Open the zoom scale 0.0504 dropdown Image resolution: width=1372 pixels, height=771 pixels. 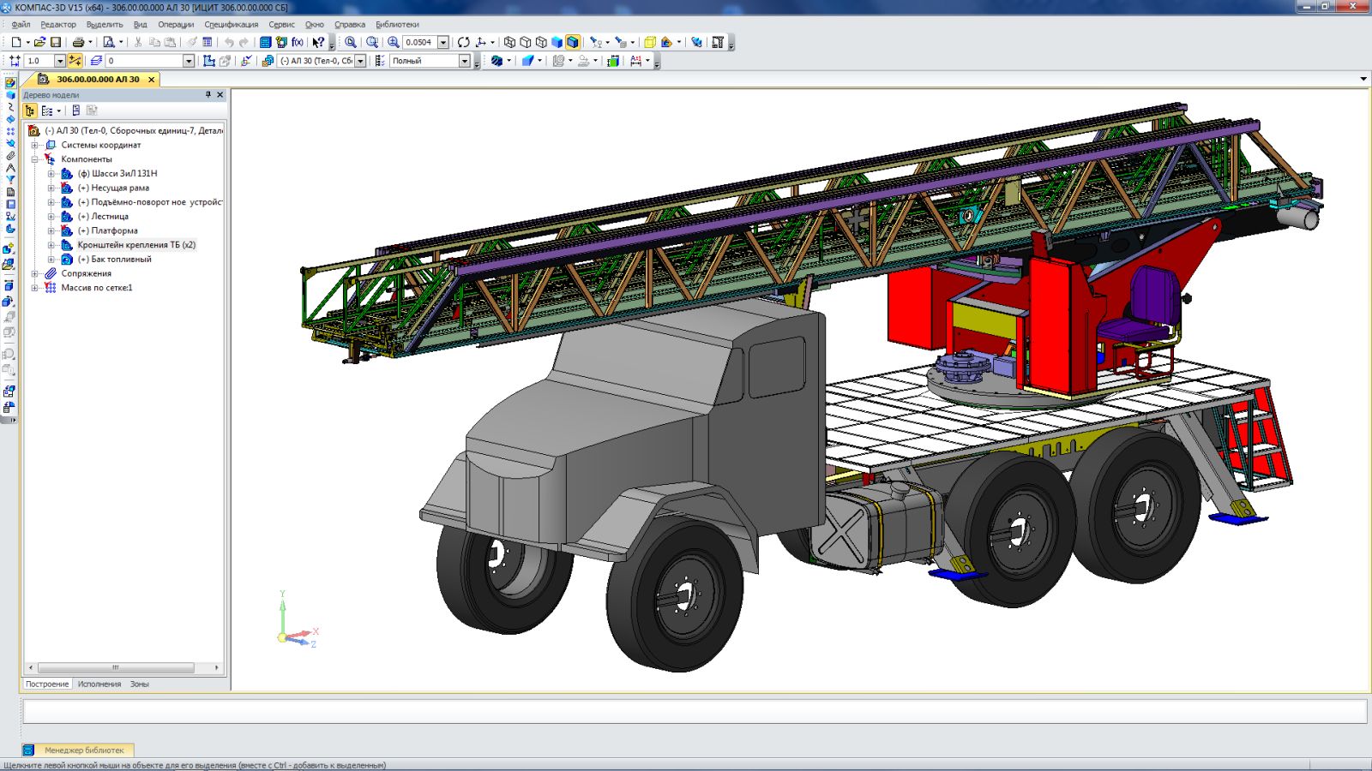[443, 42]
